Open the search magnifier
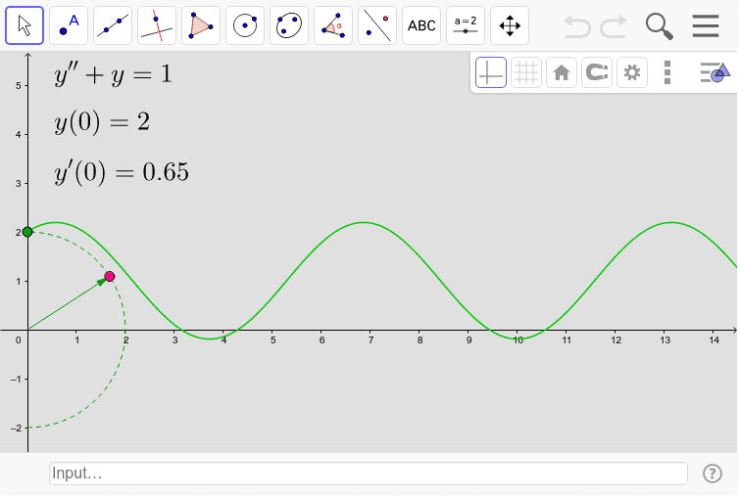 [x=659, y=26]
